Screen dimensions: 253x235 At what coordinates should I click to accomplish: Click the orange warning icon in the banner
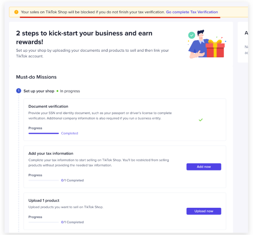(16, 12)
